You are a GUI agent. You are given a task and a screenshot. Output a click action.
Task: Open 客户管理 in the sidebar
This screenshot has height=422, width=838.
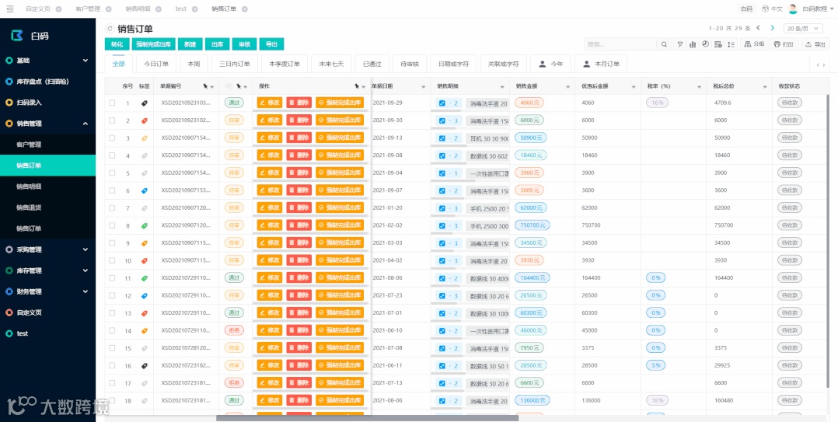[29, 145]
